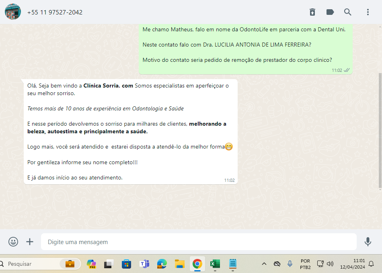Image resolution: width=382 pixels, height=273 pixels.
Task: Click 'Motivo do contato seria pedido' line
Action: point(237,60)
